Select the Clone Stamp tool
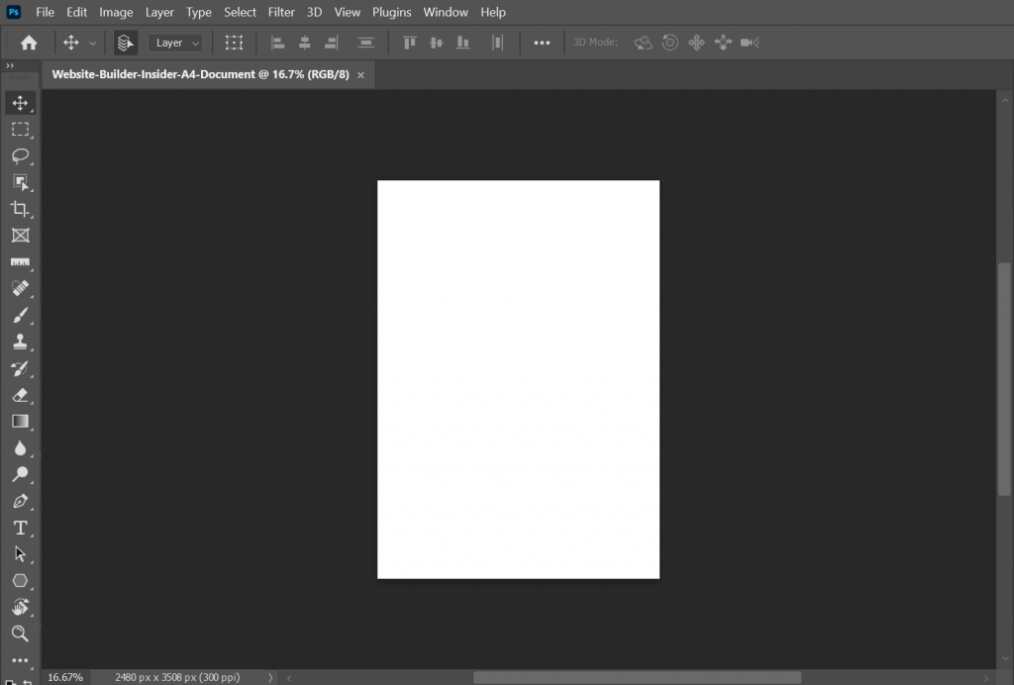Viewport: 1014px width, 685px height. (21, 342)
